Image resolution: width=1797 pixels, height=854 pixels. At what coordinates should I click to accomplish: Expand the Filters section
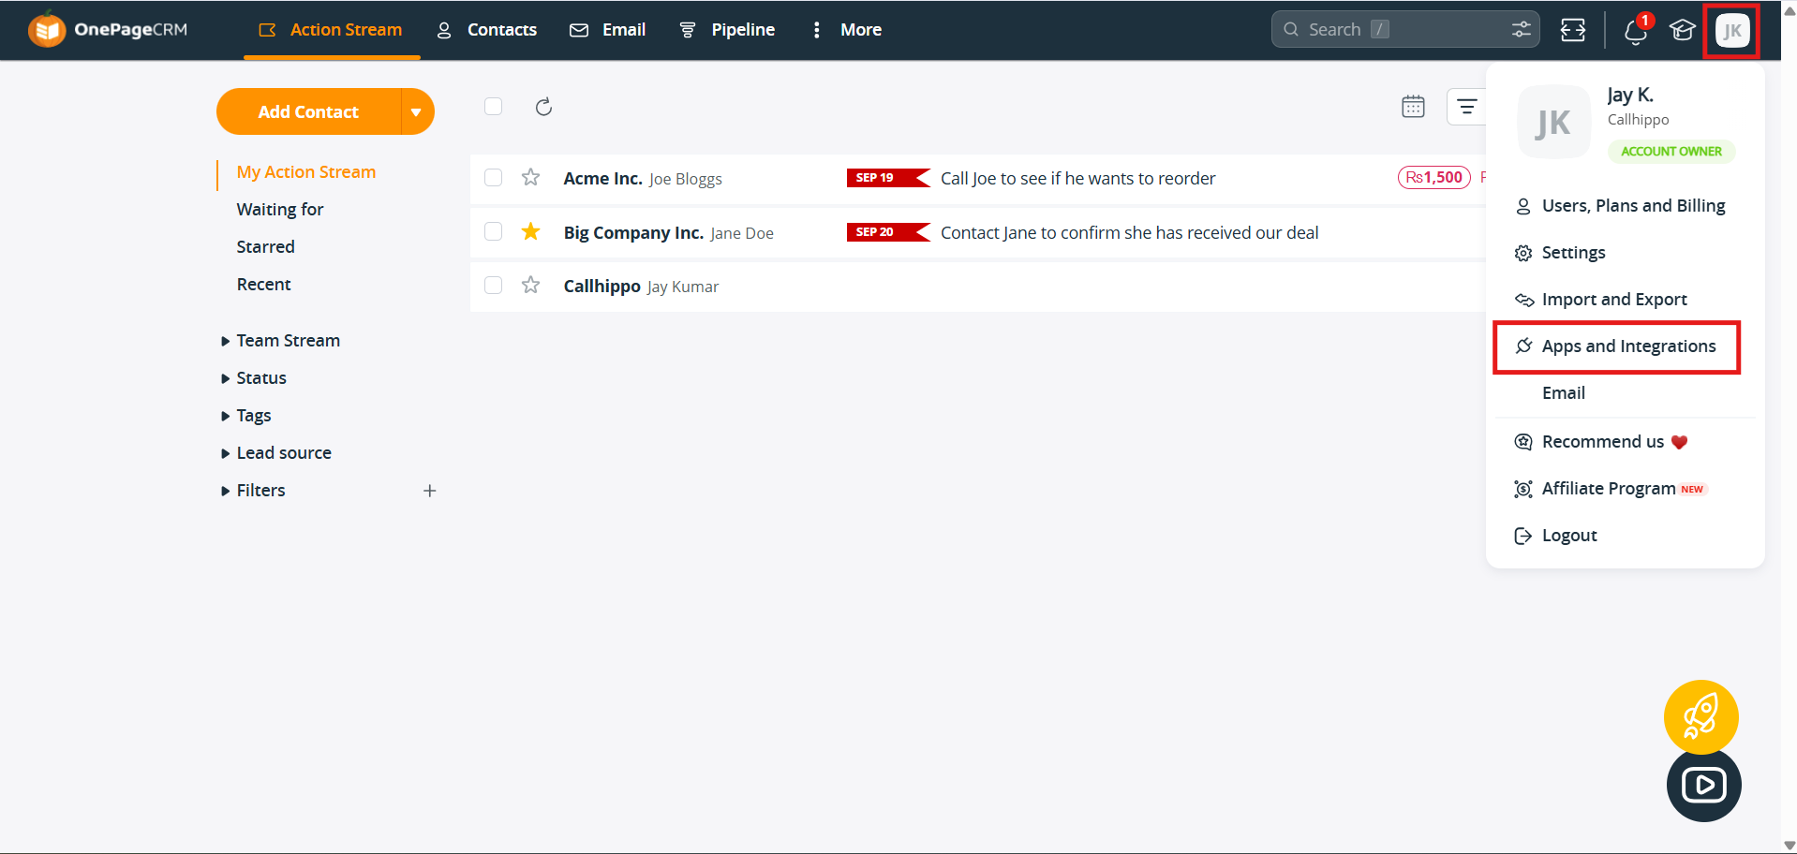[253, 491]
